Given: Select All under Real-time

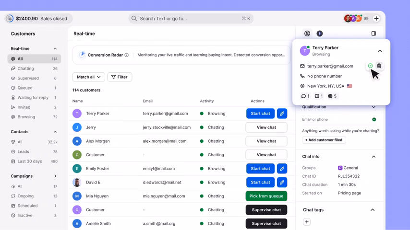Looking at the screenshot, I should pos(34,59).
